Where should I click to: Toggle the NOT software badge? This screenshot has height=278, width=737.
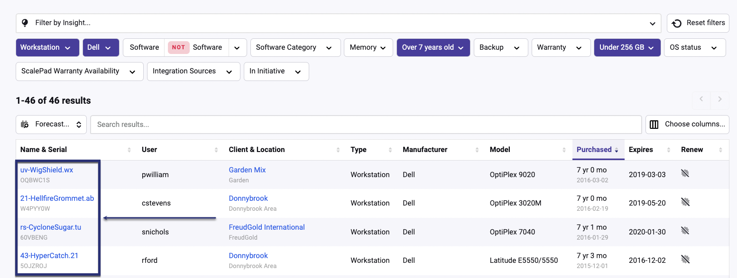point(178,47)
